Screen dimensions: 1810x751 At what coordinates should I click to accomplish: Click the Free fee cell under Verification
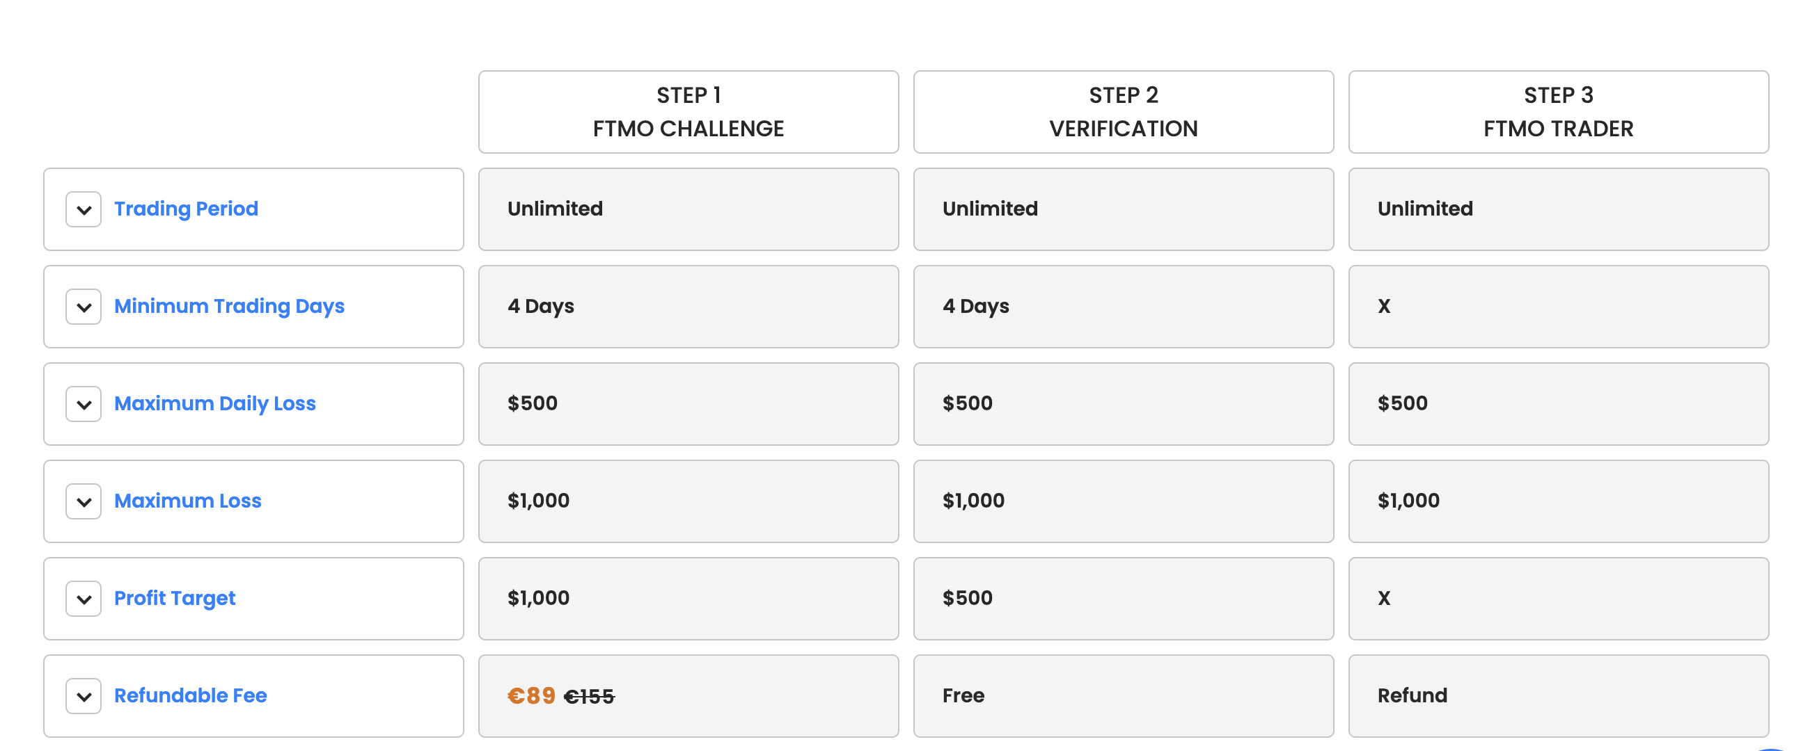point(1123,695)
